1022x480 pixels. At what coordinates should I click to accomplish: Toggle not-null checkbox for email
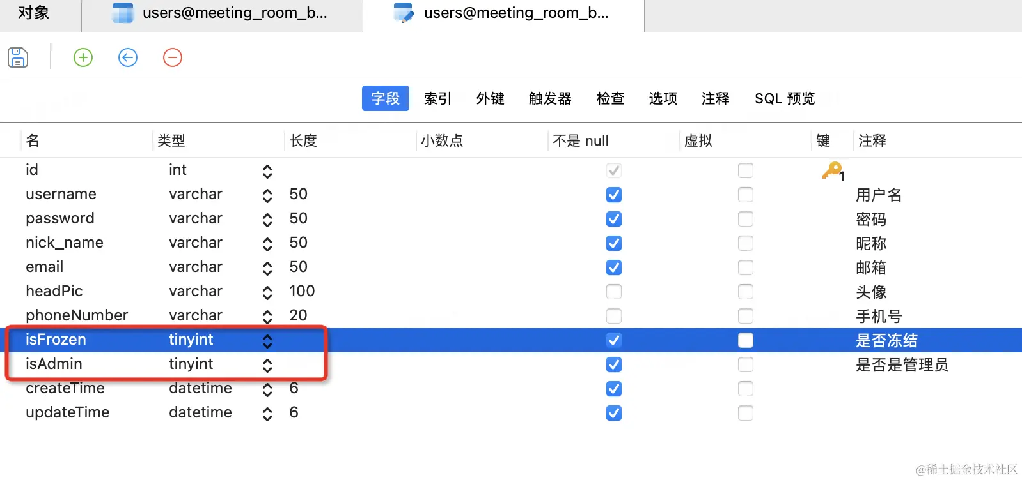pos(614,267)
